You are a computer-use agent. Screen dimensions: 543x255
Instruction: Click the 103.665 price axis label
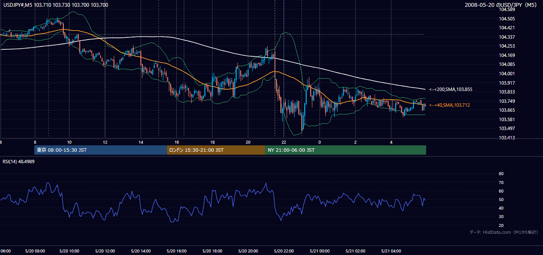(506, 110)
